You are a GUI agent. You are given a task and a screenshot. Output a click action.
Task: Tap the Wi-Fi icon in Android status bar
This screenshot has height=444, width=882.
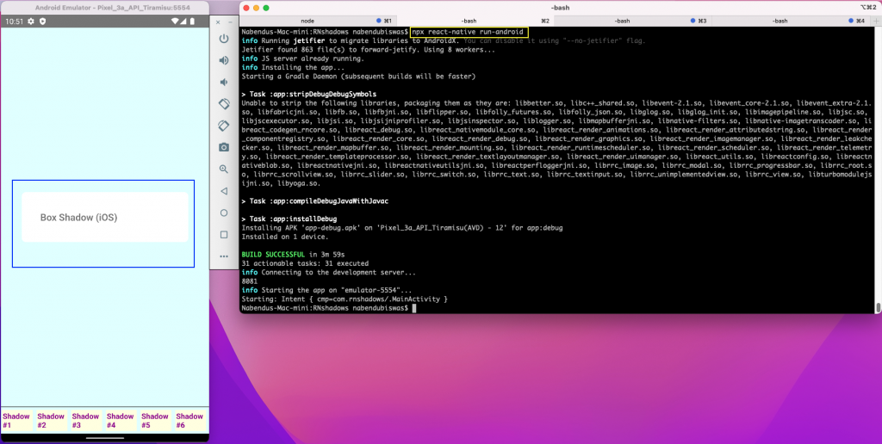click(175, 21)
